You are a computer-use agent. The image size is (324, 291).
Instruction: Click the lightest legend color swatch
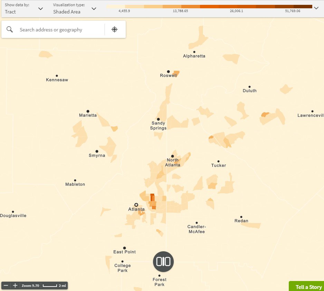click(x=115, y=7)
